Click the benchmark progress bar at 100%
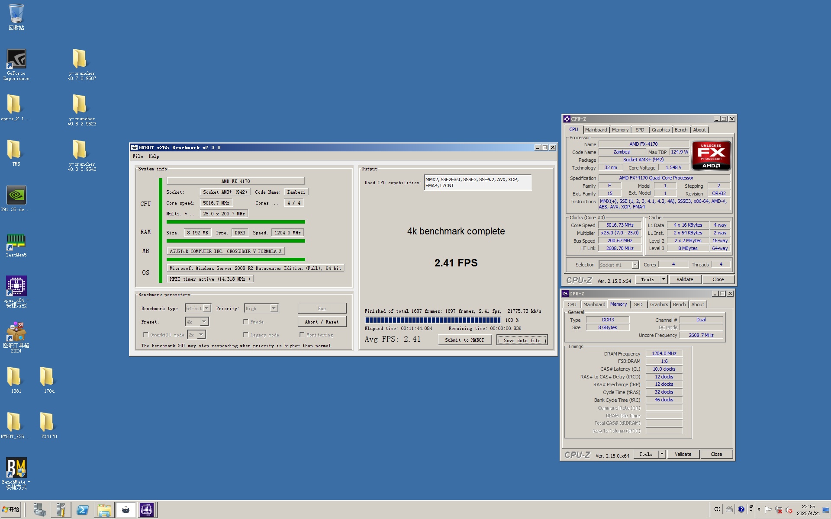This screenshot has width=831, height=519. (432, 320)
